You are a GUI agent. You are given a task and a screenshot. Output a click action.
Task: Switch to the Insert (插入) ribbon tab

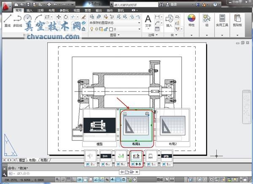click(x=29, y=10)
